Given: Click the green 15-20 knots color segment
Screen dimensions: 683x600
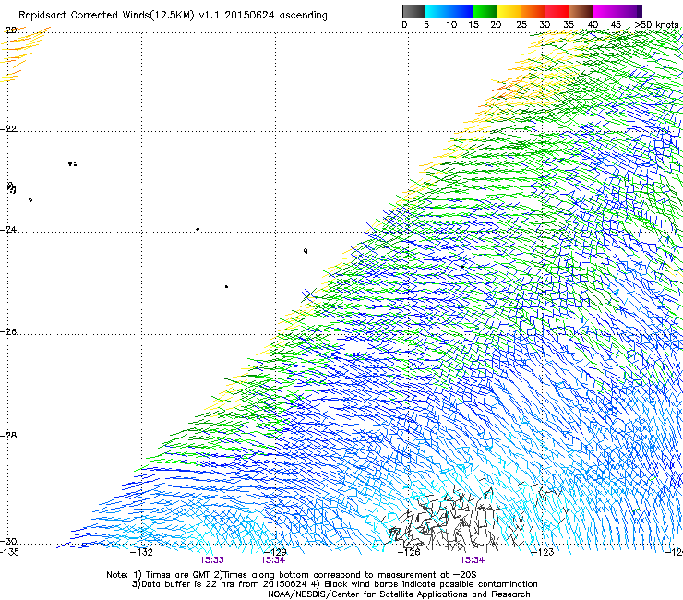Looking at the screenshot, I should [x=485, y=11].
